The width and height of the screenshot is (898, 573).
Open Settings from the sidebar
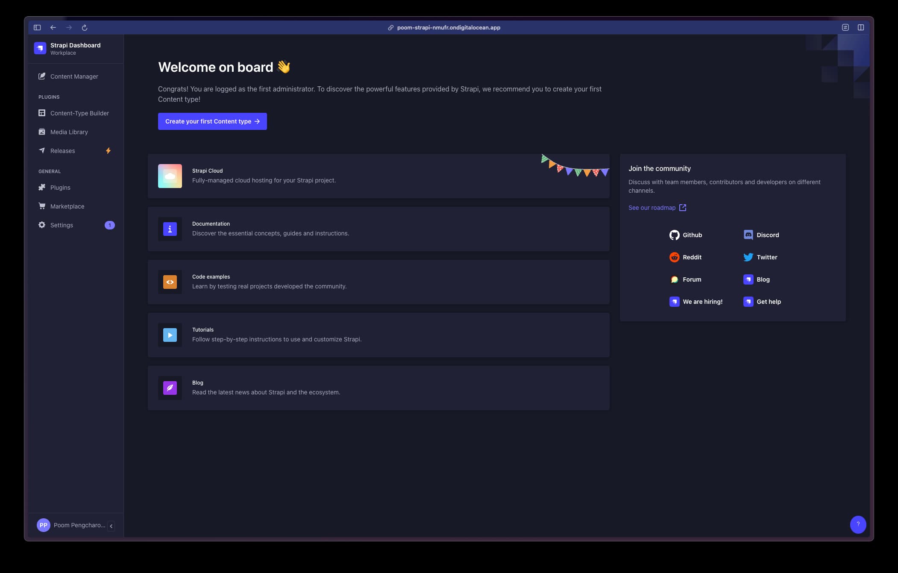(x=62, y=225)
